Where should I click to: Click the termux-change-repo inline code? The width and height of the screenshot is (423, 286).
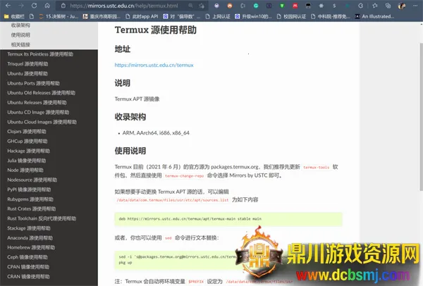coord(184,175)
